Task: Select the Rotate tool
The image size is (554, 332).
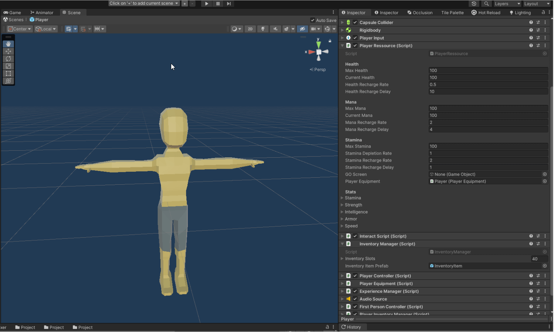Action: (x=8, y=59)
